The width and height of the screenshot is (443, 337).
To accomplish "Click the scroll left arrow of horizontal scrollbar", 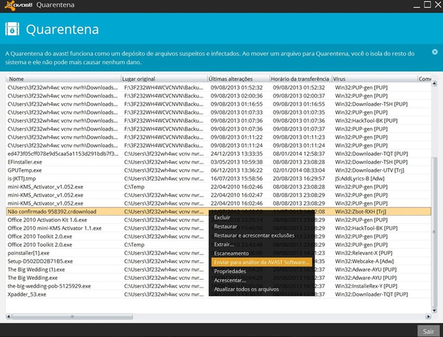I will 9,316.
